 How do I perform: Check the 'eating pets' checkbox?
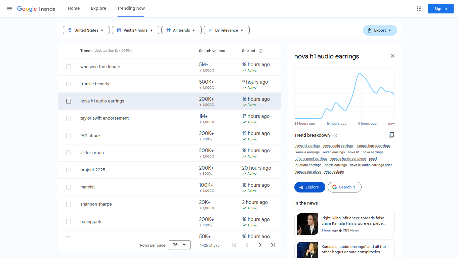[69, 222]
